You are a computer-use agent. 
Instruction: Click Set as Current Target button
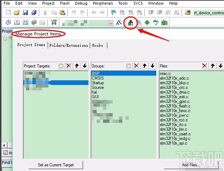(x=56, y=165)
